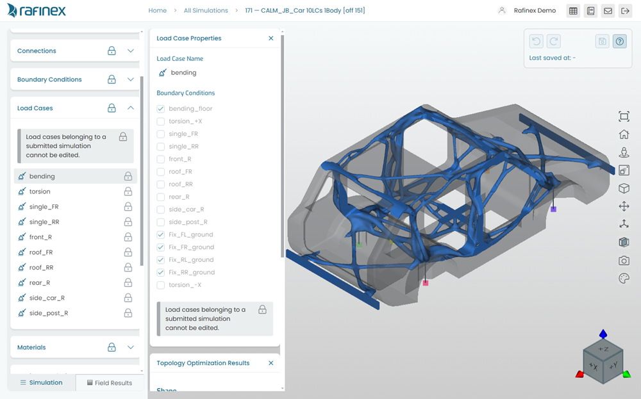This screenshot has width=641, height=399.
Task: Select the side_car_R load case
Action: coord(75,298)
